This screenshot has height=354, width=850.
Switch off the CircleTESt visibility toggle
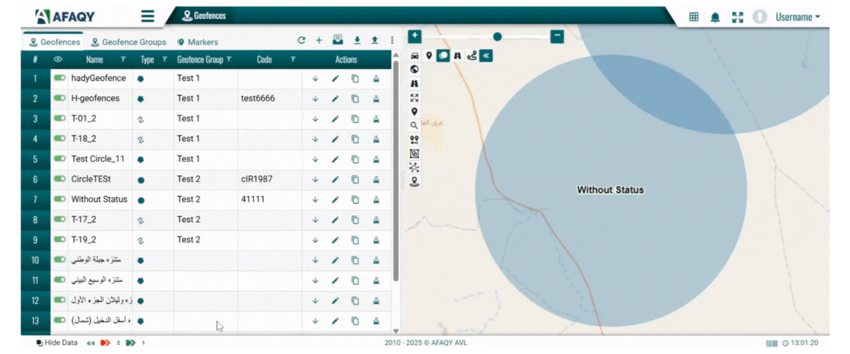pos(59,179)
